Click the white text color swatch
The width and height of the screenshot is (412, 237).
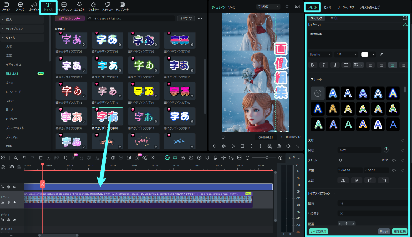pos(365,54)
